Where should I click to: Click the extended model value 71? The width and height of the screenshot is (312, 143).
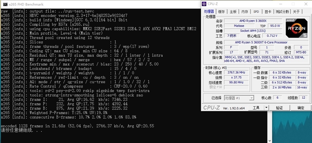pyautogui.click(x=267, y=52)
